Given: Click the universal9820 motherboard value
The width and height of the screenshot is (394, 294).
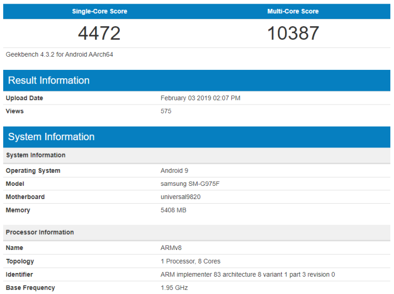Looking at the screenshot, I should tap(180, 197).
